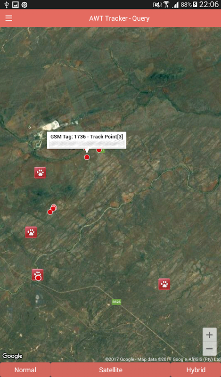Tap the paw marker nearest the info popup
The width and height of the screenshot is (221, 377).
pyautogui.click(x=40, y=172)
